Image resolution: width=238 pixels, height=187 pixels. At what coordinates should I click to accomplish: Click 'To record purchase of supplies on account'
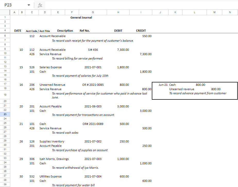(x=80, y=150)
